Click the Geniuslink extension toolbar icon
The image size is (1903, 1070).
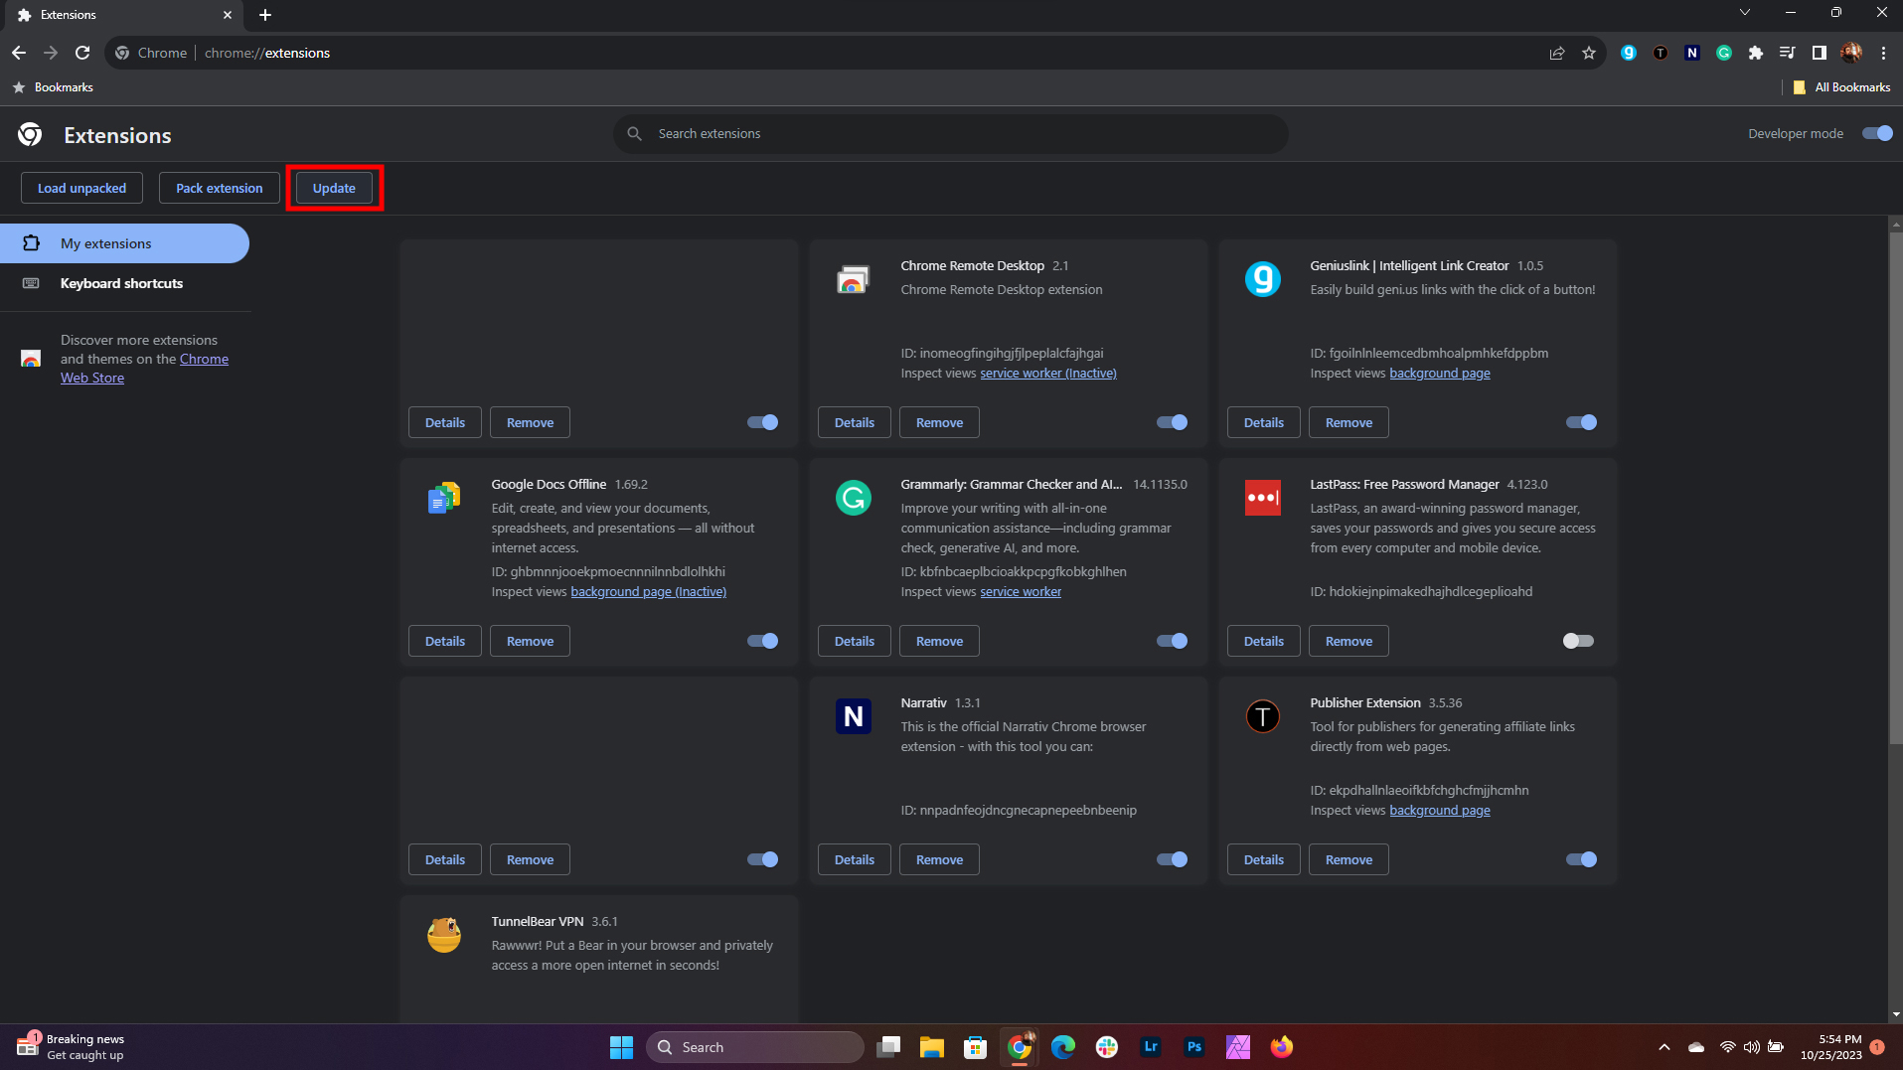[1628, 54]
